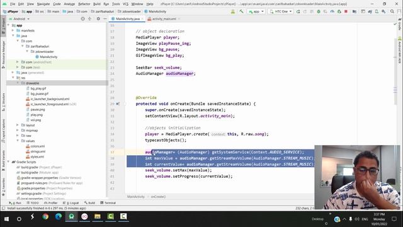Open the File menu

click(x=13, y=4)
